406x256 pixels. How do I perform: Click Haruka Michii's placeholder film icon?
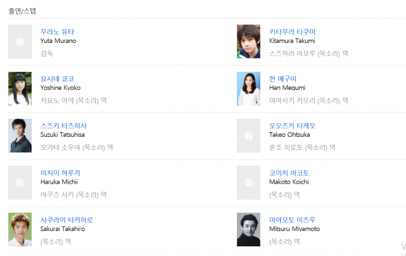coord(20,182)
